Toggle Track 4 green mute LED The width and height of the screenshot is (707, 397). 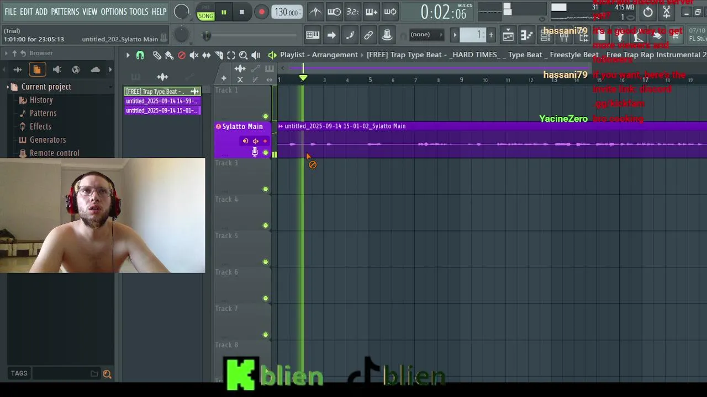(266, 226)
